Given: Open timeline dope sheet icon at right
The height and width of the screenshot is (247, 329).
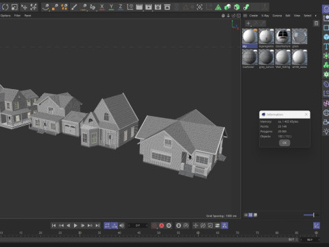Looking at the screenshot, I should coord(317,226).
